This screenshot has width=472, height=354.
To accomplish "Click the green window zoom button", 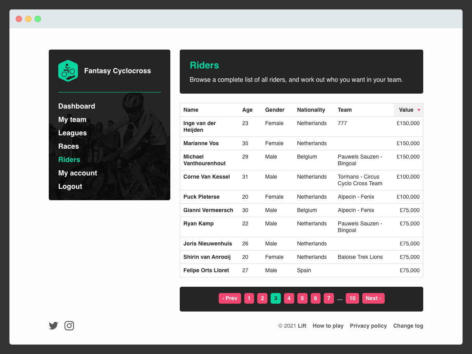I will pos(38,19).
